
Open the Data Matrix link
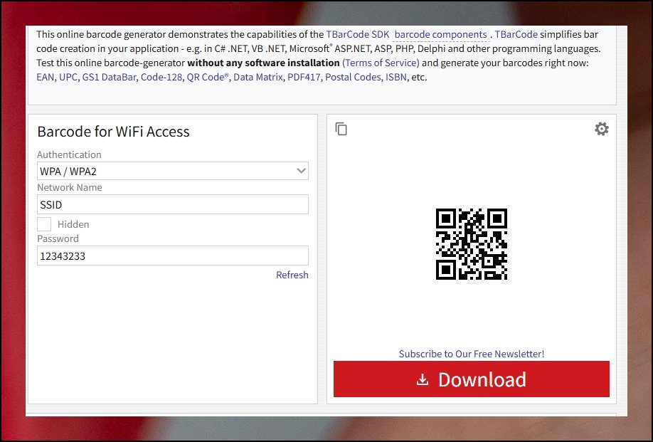coord(258,77)
